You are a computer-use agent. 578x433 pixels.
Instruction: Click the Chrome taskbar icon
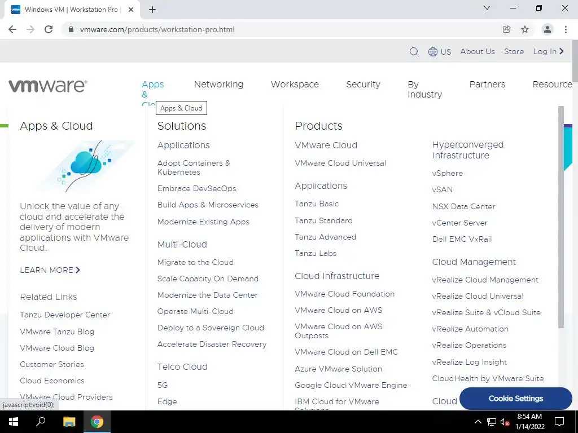pyautogui.click(x=97, y=422)
